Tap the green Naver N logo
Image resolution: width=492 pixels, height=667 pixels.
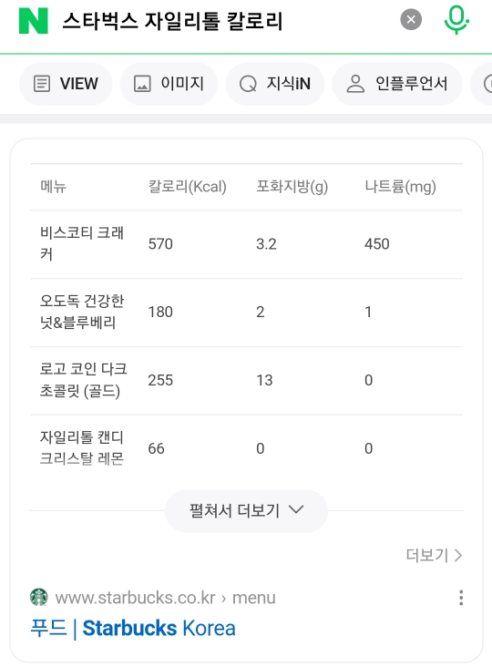[x=33, y=20]
